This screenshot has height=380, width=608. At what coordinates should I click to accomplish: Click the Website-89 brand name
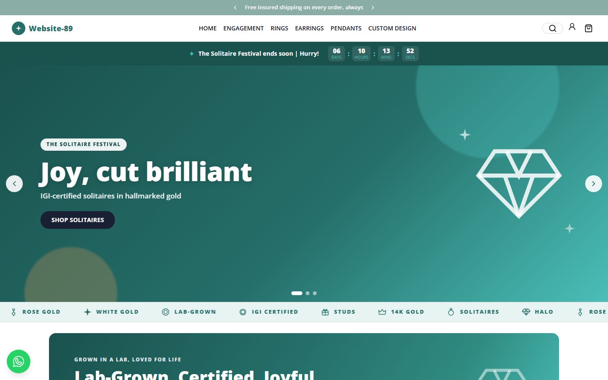[51, 28]
